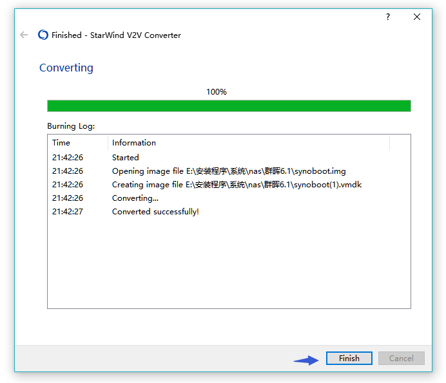The image size is (446, 383).
Task: Click the green 100% progress bar
Action: [229, 106]
